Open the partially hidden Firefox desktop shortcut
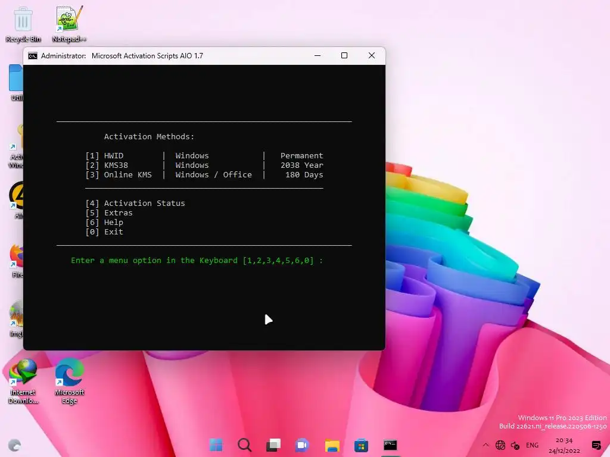The image size is (610, 457). tap(16, 261)
